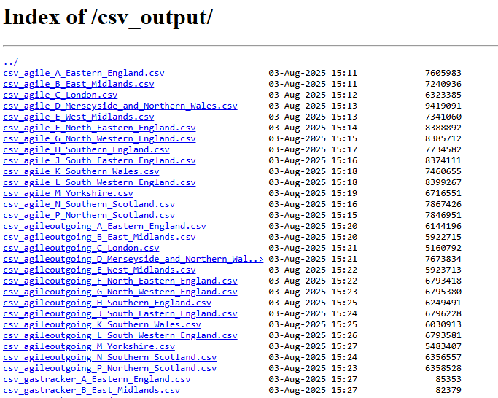Image resolution: width=498 pixels, height=398 pixels.
Task: Select timestamp 03-Aug-2025 15:14
Action: (313, 128)
